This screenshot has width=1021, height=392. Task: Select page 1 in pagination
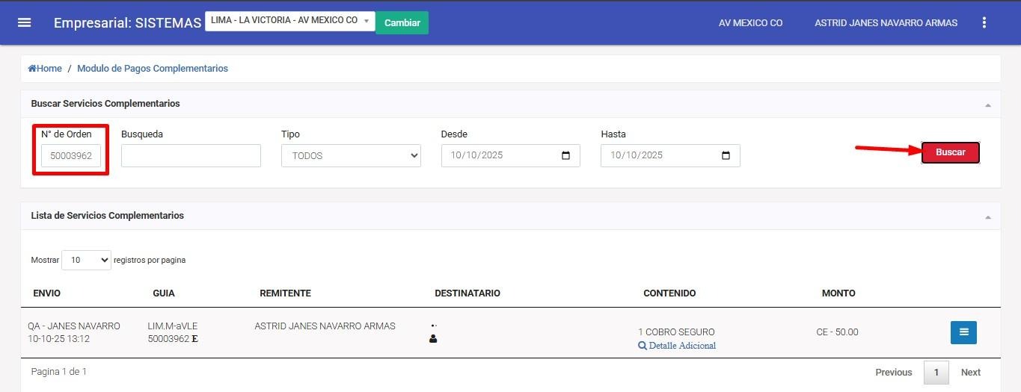click(936, 373)
